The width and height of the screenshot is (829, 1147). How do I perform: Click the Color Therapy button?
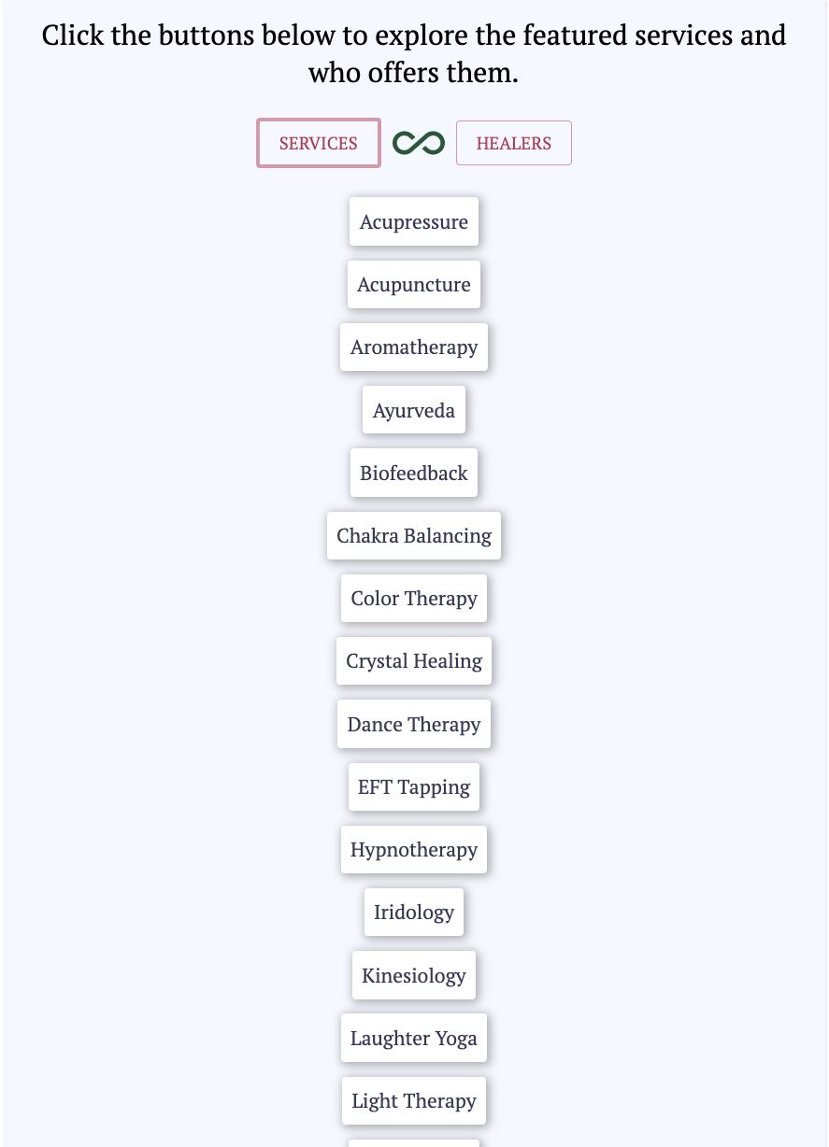coord(413,598)
